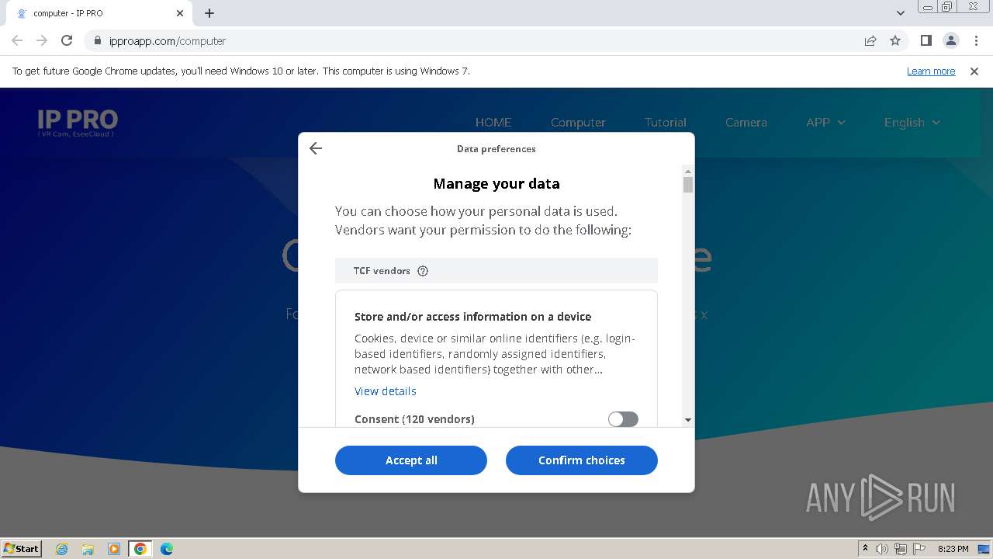Toggle Consent (120 vendors) switch
Screen dimensions: 993x559
(x=623, y=419)
